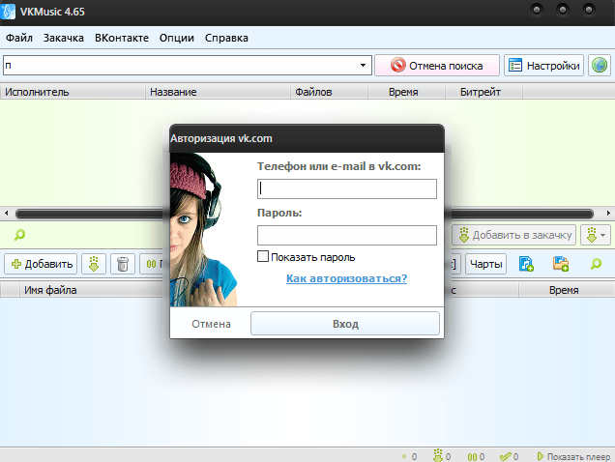The width and height of the screenshot is (615, 462).
Task: Click the add folder icon
Action: [561, 264]
